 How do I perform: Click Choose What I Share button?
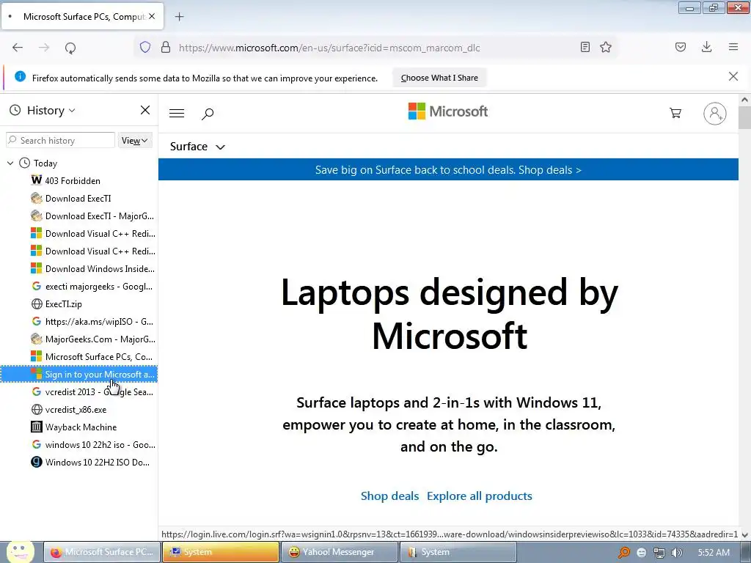pyautogui.click(x=439, y=78)
